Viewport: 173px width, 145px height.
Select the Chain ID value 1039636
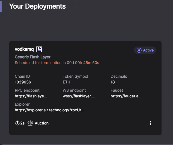coord(23,82)
